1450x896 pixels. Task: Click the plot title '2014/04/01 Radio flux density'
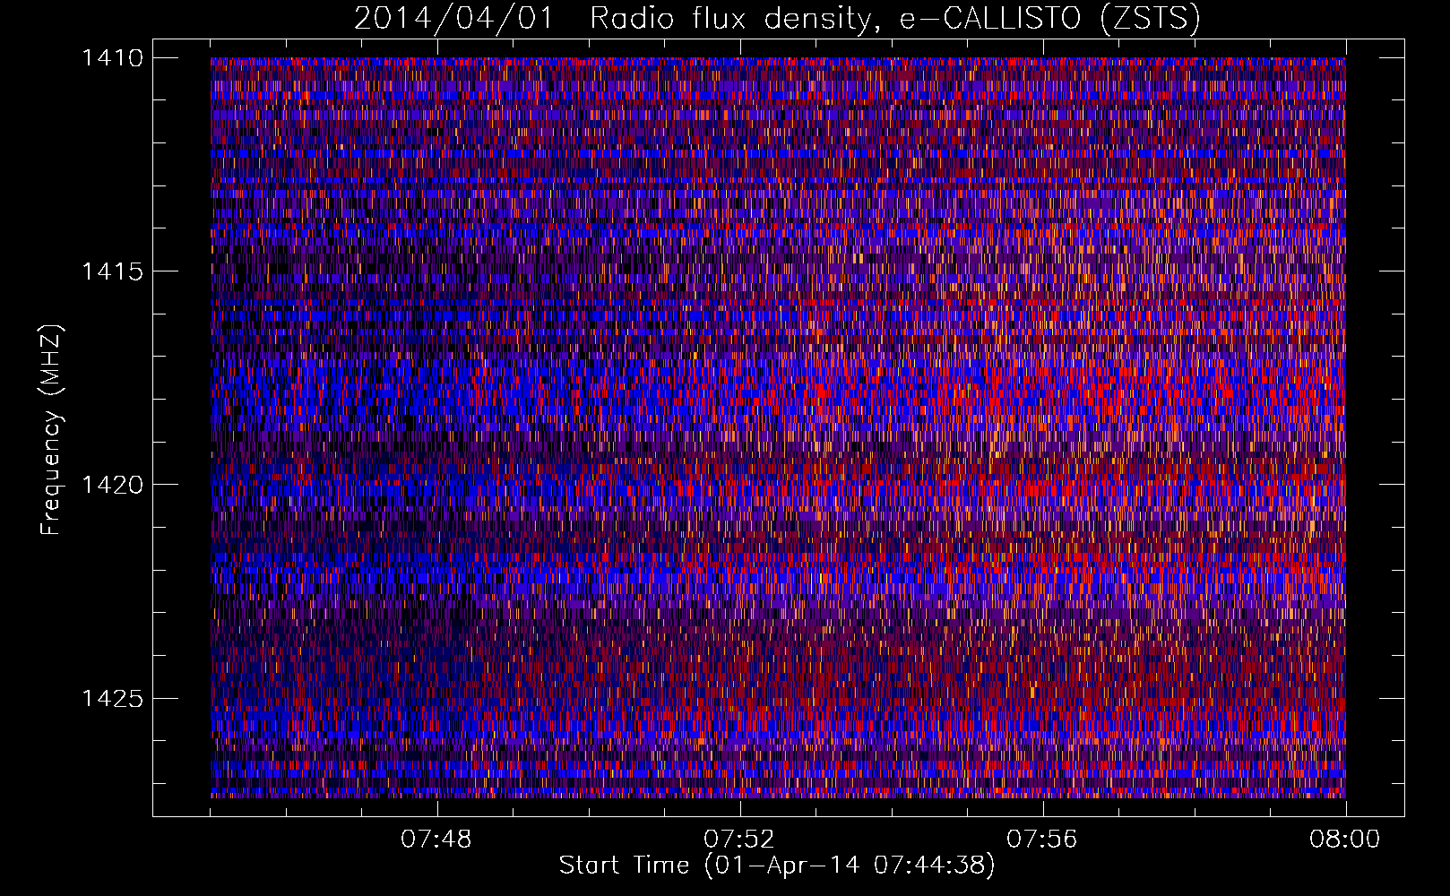(777, 19)
